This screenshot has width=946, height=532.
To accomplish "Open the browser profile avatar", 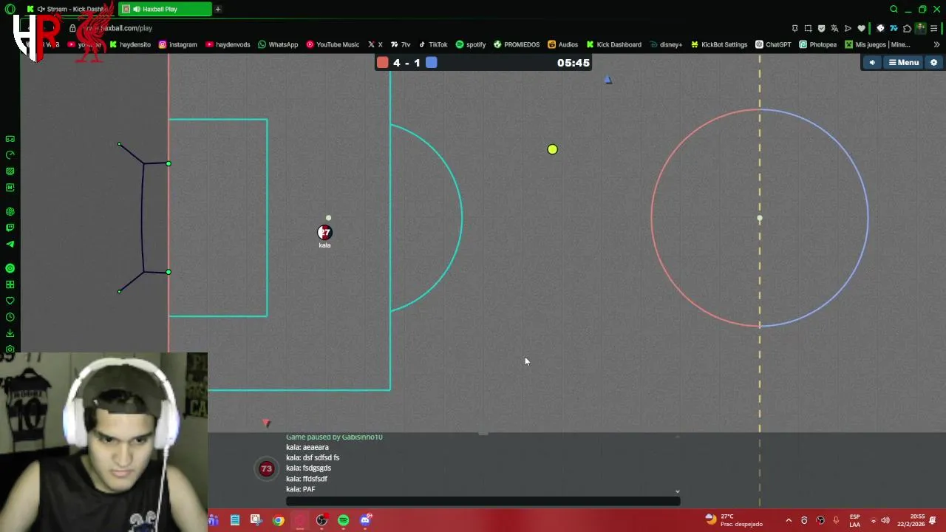I will [x=920, y=28].
